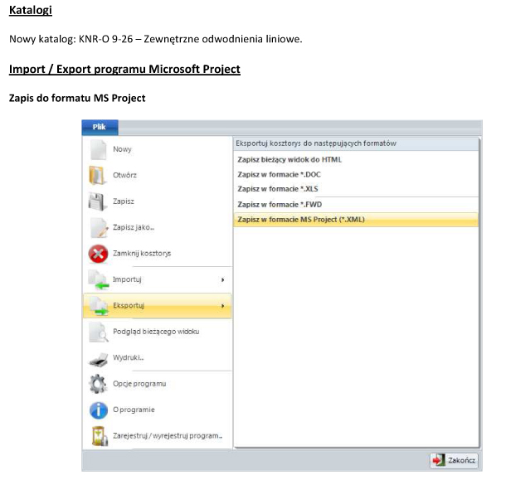Screen dimensions: 511x485
Task: Expand the Importuj submenu arrow
Action: coord(223,279)
